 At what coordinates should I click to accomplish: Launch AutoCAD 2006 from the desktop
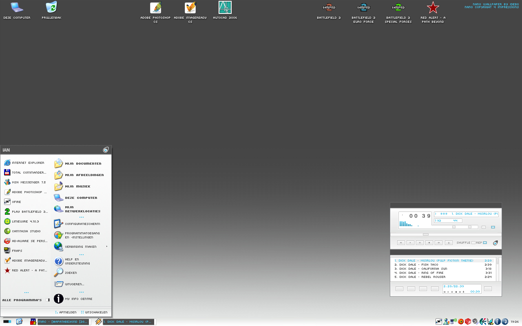(x=225, y=8)
